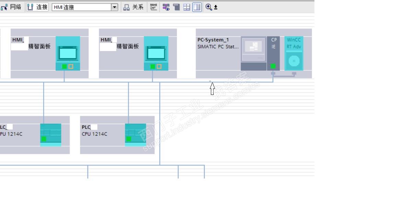395x222 pixels.
Task: Click the purple network icon with eye
Action: (166, 7)
